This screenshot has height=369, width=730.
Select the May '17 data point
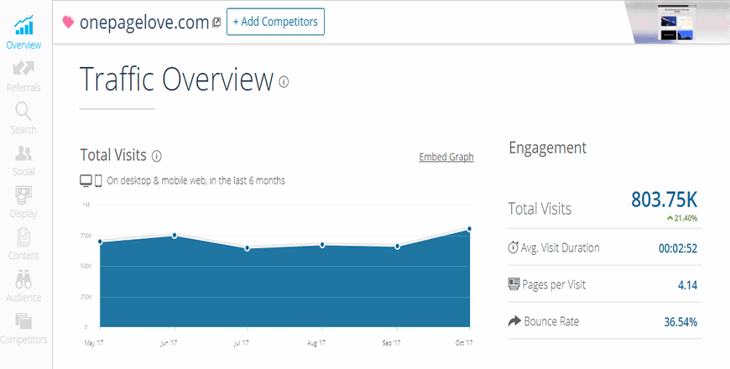pos(100,242)
